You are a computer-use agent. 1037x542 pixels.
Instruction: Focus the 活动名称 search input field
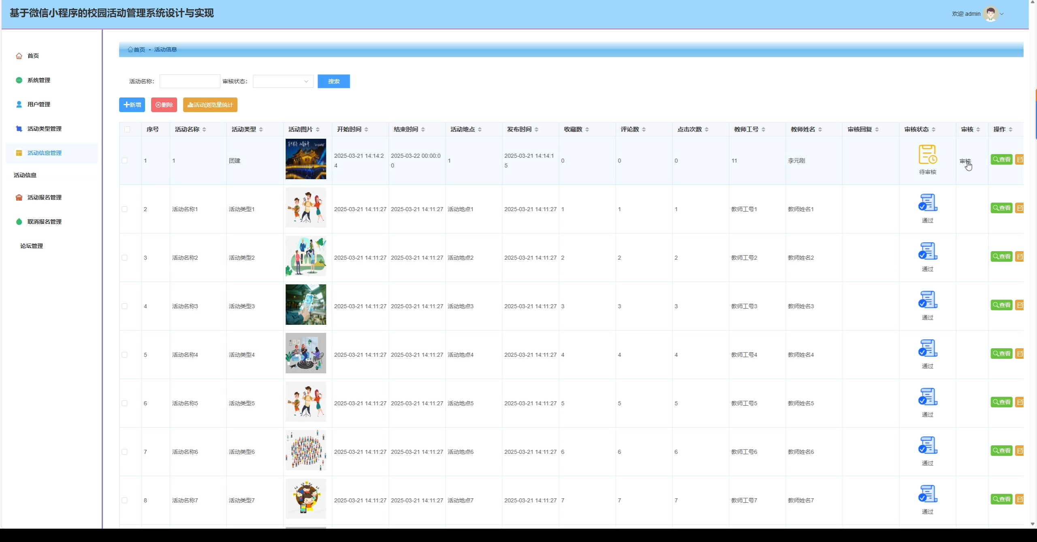(x=190, y=81)
